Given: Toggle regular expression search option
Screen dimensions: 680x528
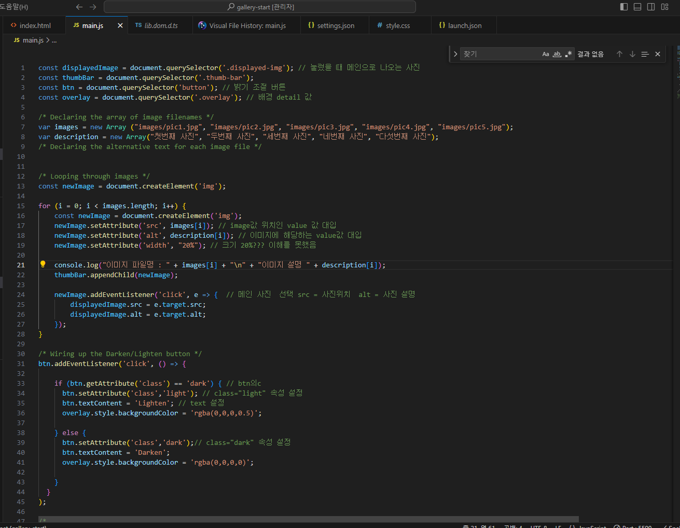Looking at the screenshot, I should [568, 54].
